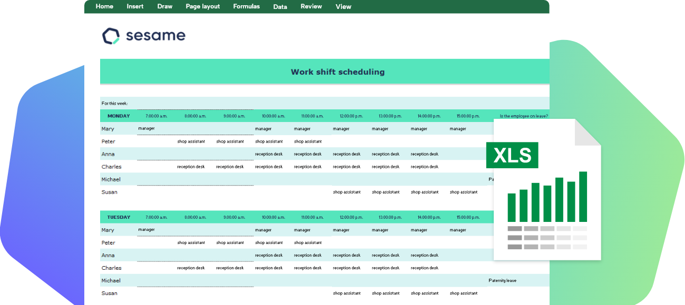Select Anna's Monday 10:00 'reception desk' cell
The height and width of the screenshot is (305, 685).
[269, 154]
